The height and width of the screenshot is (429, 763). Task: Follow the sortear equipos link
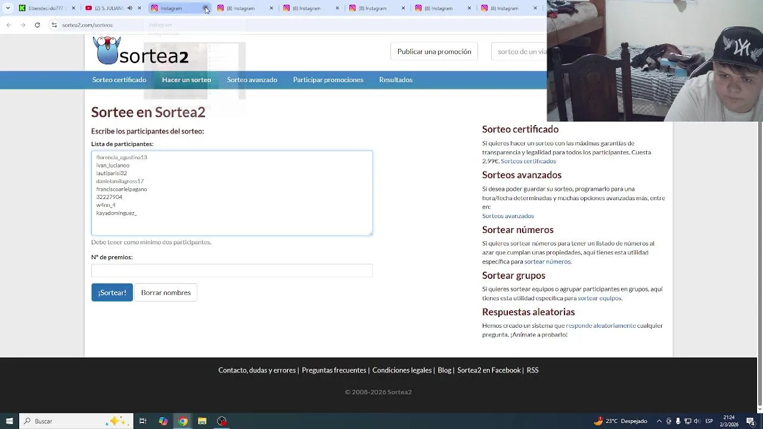coord(599,299)
